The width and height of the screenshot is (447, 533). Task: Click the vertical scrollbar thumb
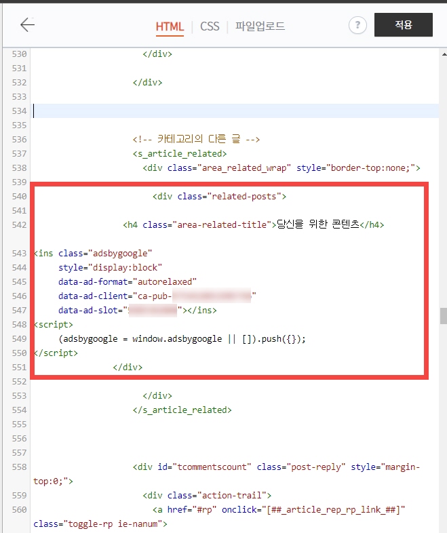(443, 316)
